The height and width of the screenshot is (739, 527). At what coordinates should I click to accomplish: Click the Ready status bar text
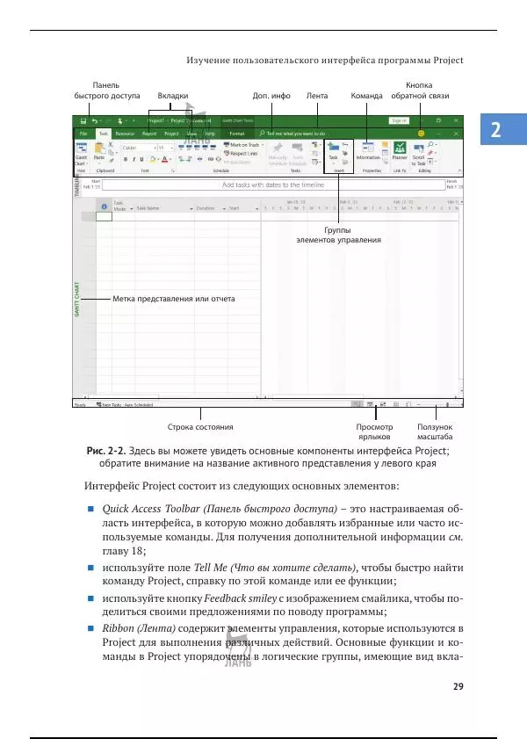[x=80, y=404]
